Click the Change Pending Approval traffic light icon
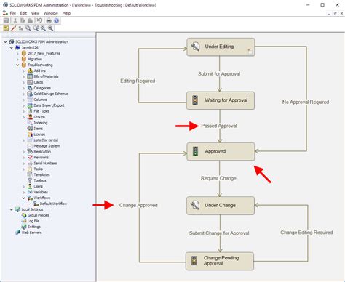 (x=194, y=261)
